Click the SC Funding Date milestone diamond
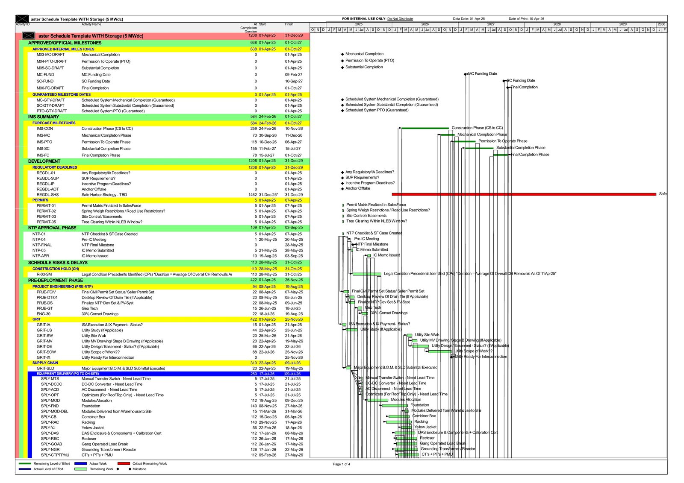Screen dimensions: 684x483 [x=505, y=80]
